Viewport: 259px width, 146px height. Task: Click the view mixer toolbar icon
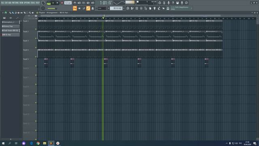point(141,8)
